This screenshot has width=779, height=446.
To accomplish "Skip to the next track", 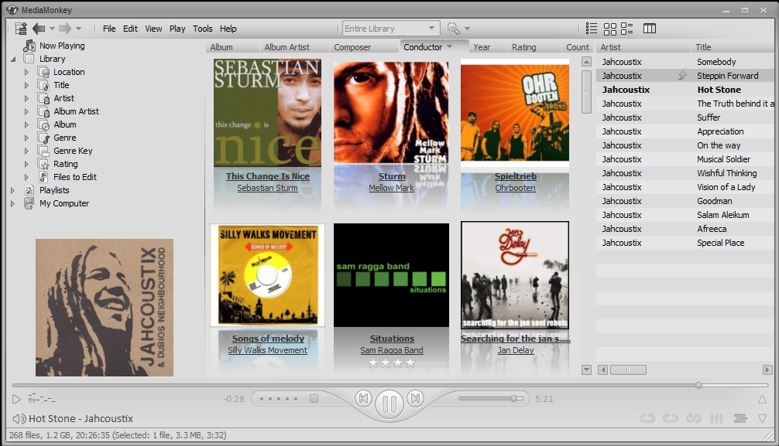I will tap(416, 399).
